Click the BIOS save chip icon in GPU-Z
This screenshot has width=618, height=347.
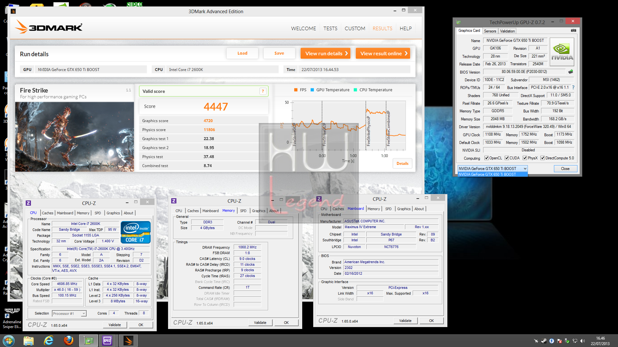pyautogui.click(x=571, y=72)
